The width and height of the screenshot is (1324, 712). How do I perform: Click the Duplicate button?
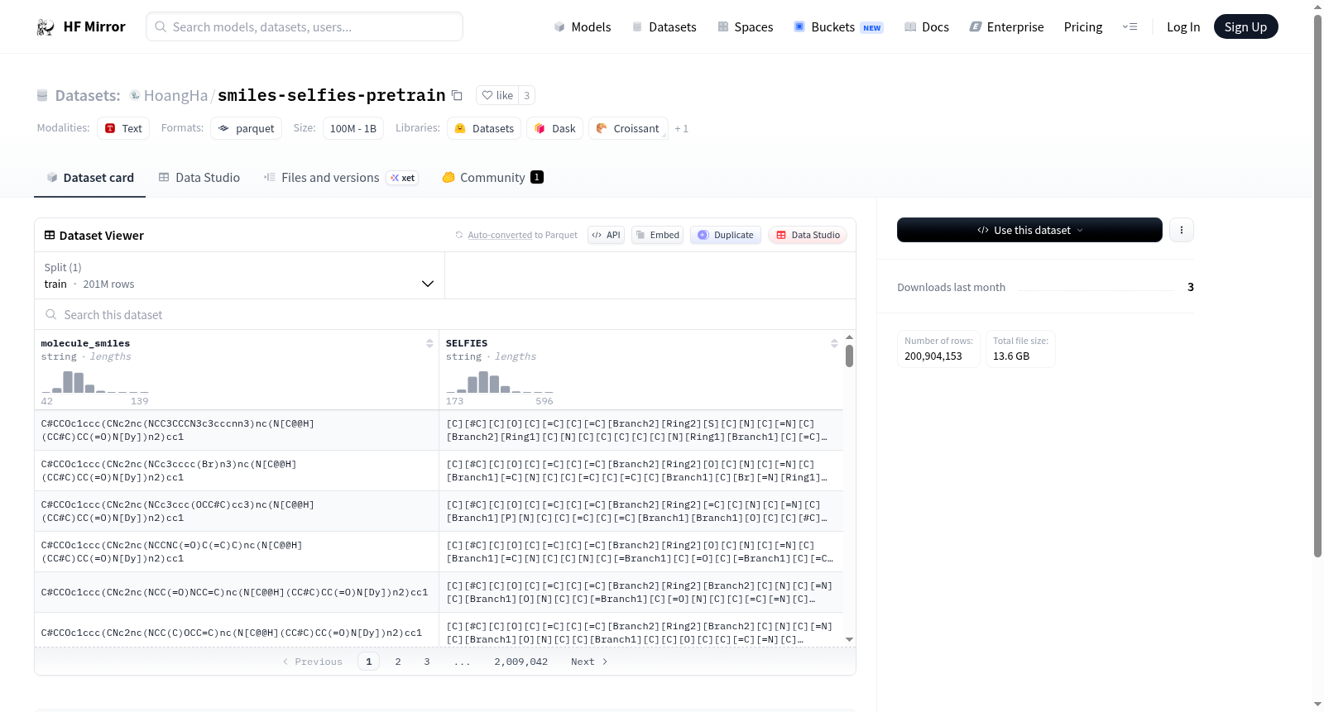tap(726, 235)
